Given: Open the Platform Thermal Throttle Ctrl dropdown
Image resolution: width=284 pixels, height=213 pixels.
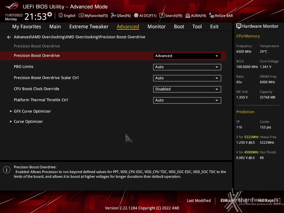Looking at the screenshot, I should tap(187, 100).
